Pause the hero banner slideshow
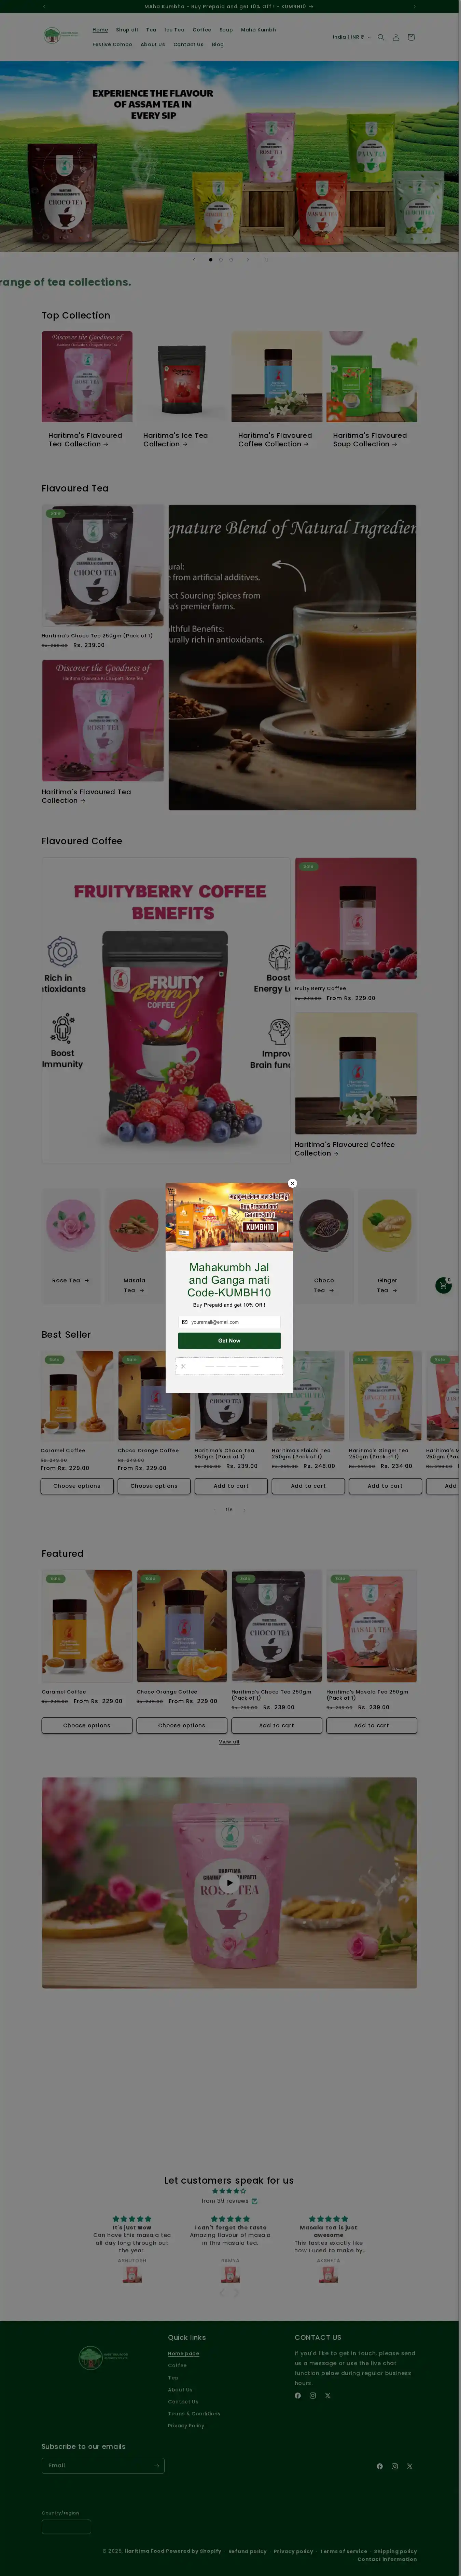461x2576 pixels. pos(266,259)
